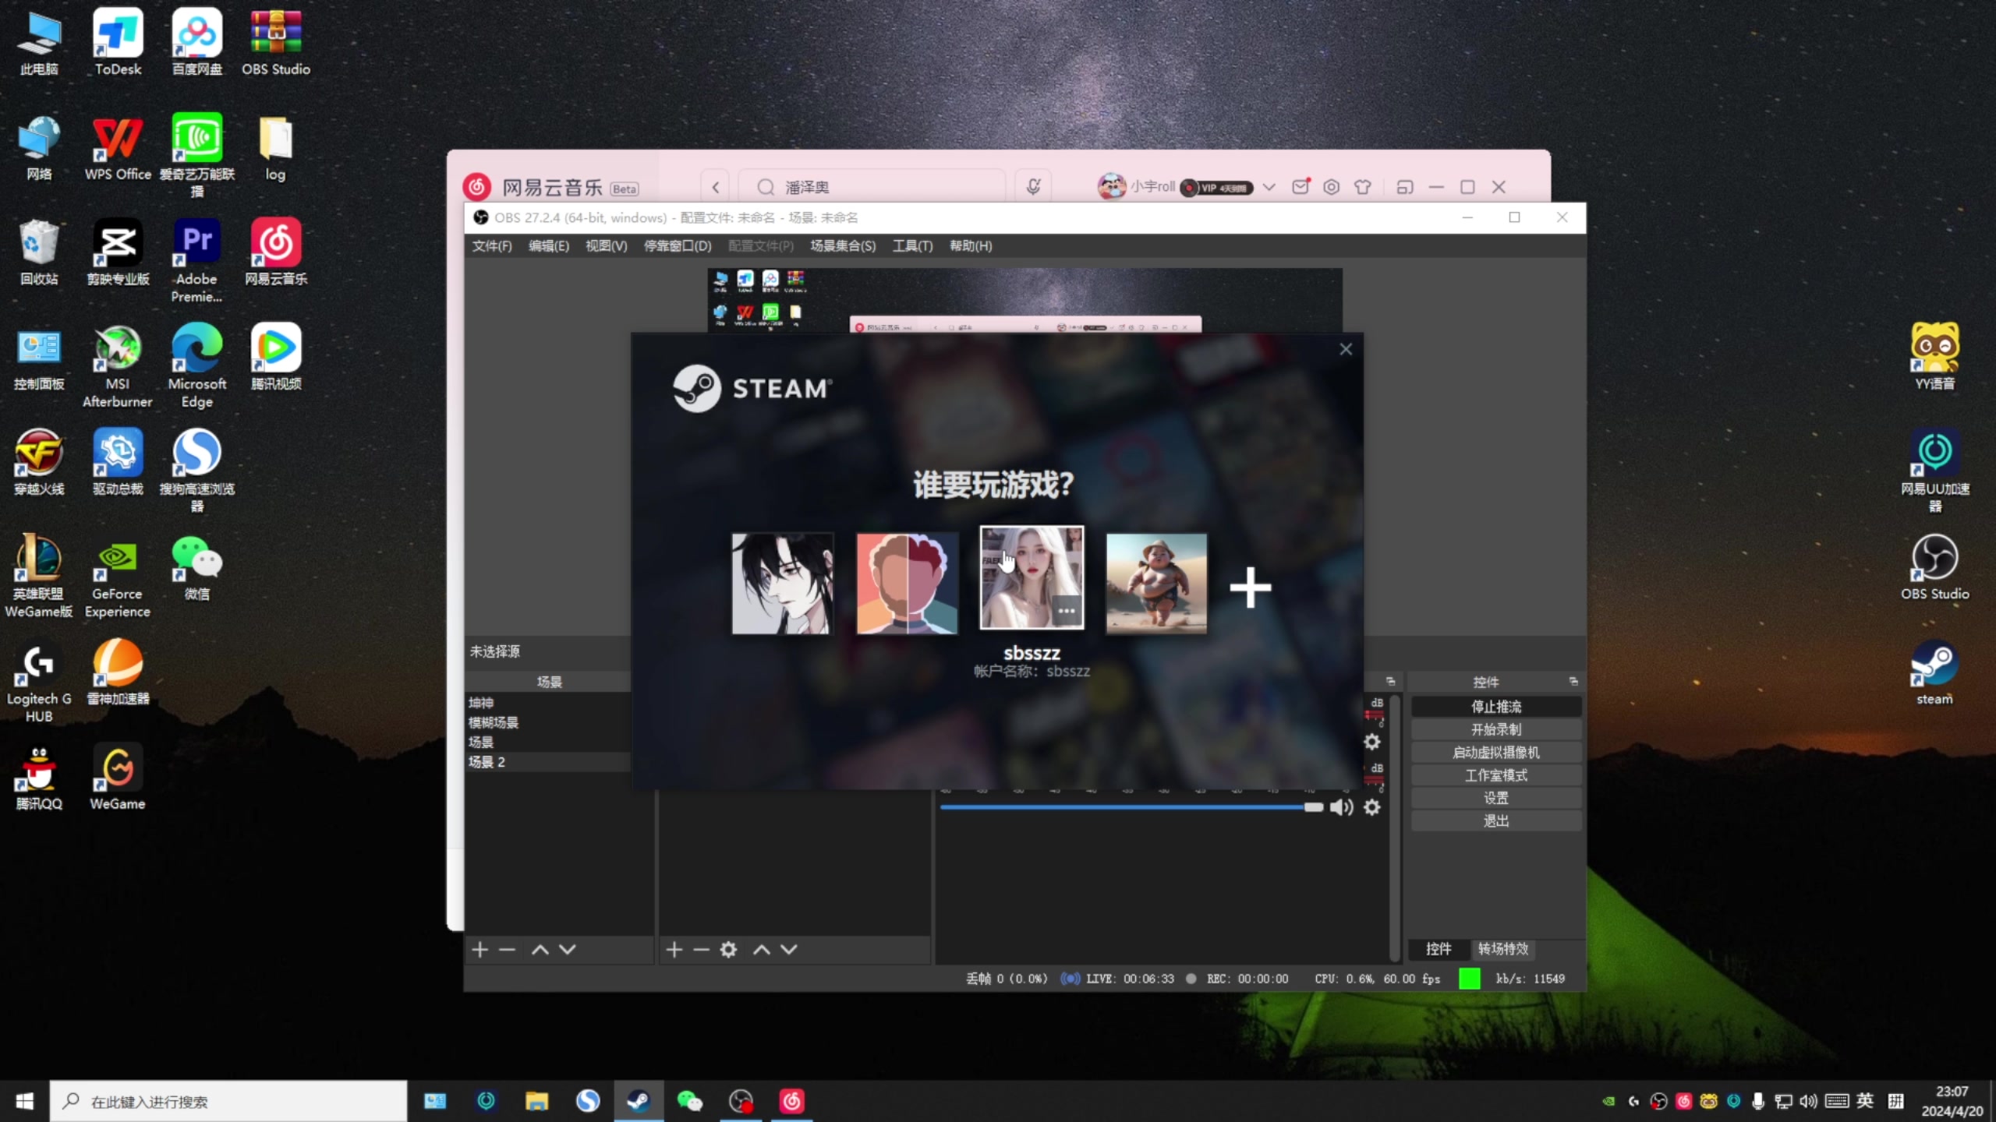Open YY语音 desktop icon
Screen dimensions: 1996x1122
[x=1935, y=358]
